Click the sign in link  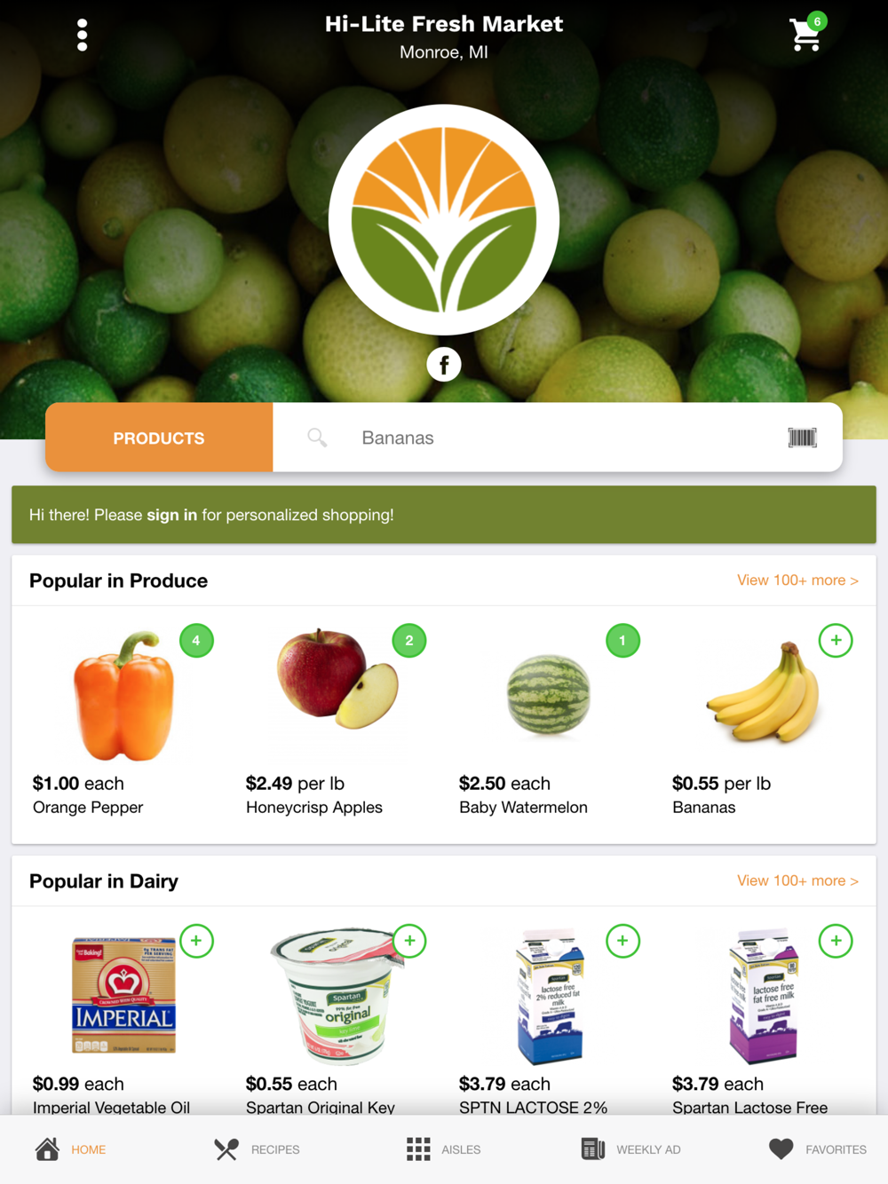(x=171, y=515)
